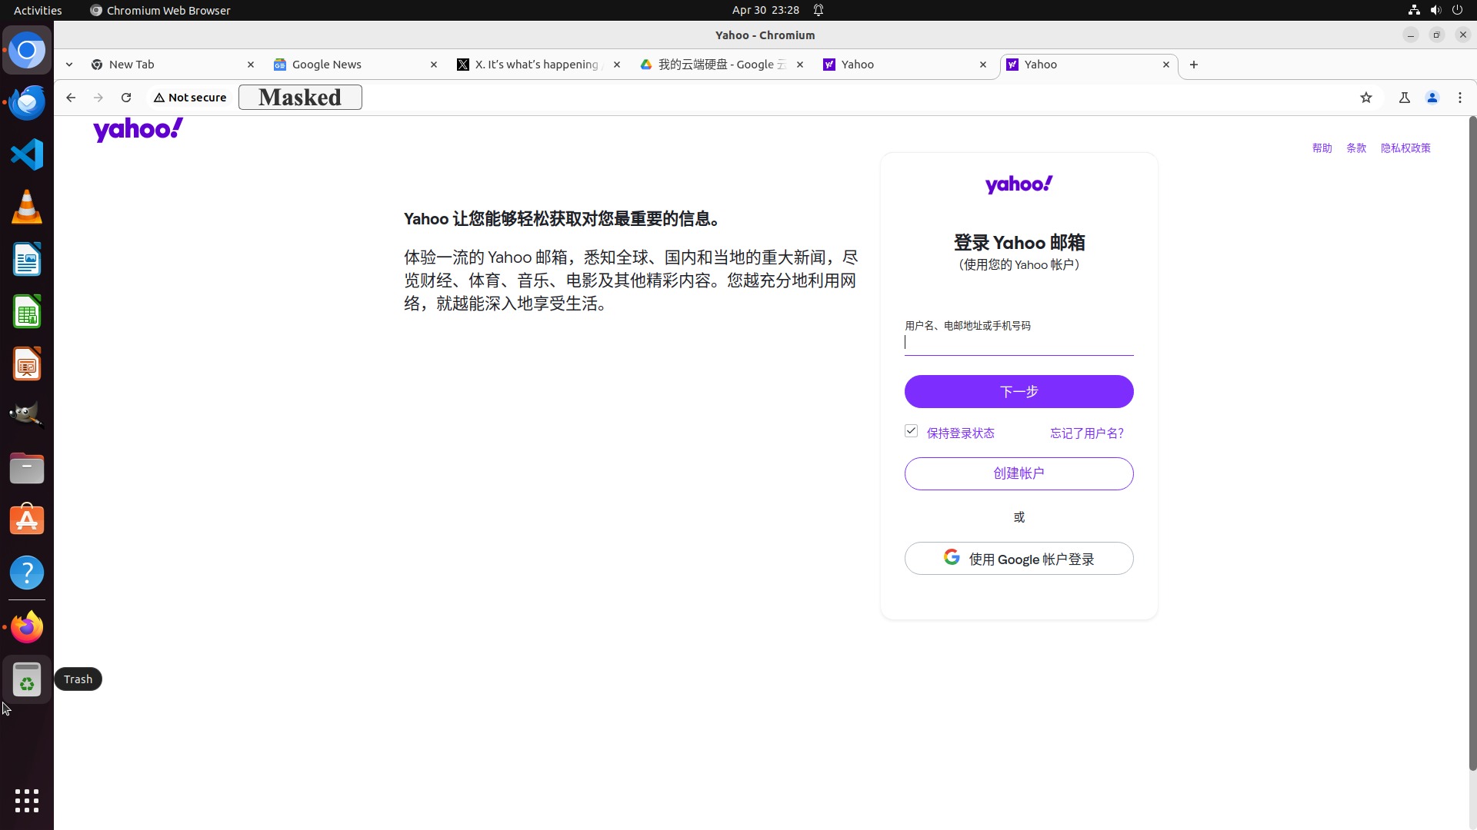
Task: Open the profile avatar menu
Action: (x=1432, y=98)
